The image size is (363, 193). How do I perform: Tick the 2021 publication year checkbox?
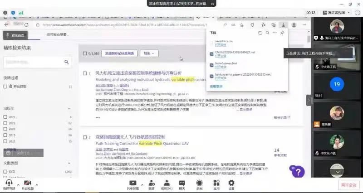click(x=5, y=123)
